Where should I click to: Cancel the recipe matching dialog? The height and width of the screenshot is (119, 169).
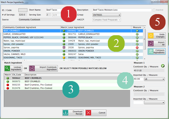[x=96, y=113]
